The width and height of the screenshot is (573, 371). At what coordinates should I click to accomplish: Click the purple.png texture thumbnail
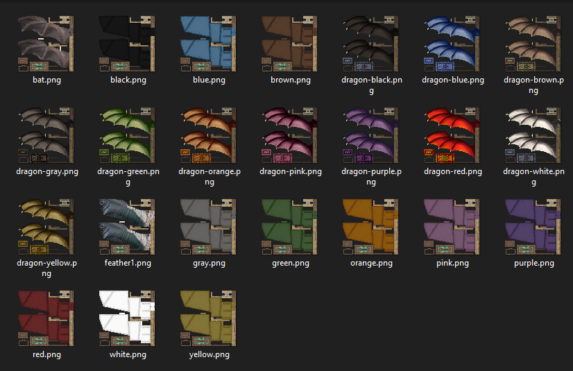(533, 227)
